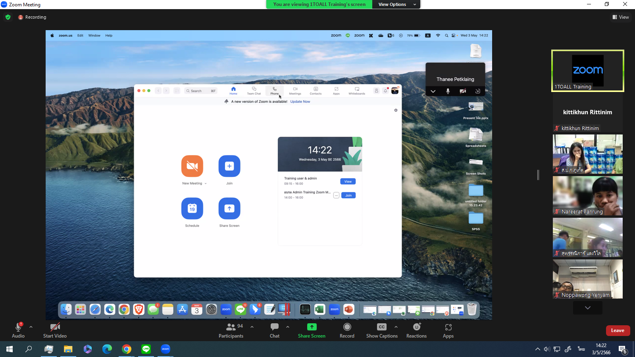Open the Reactions menu
Image resolution: width=635 pixels, height=357 pixels.
[416, 330]
